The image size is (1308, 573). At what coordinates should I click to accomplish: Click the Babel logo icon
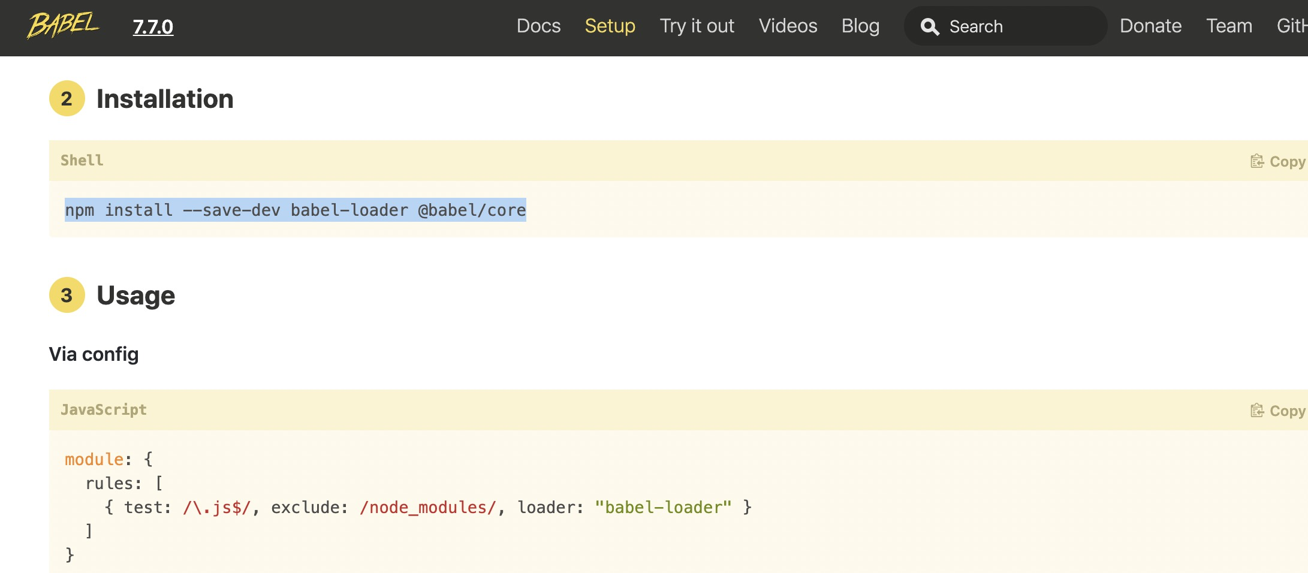[63, 26]
